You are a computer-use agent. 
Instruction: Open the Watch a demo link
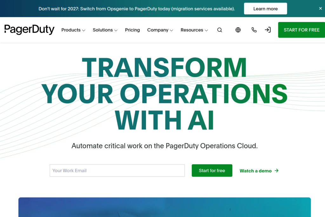pos(259,171)
